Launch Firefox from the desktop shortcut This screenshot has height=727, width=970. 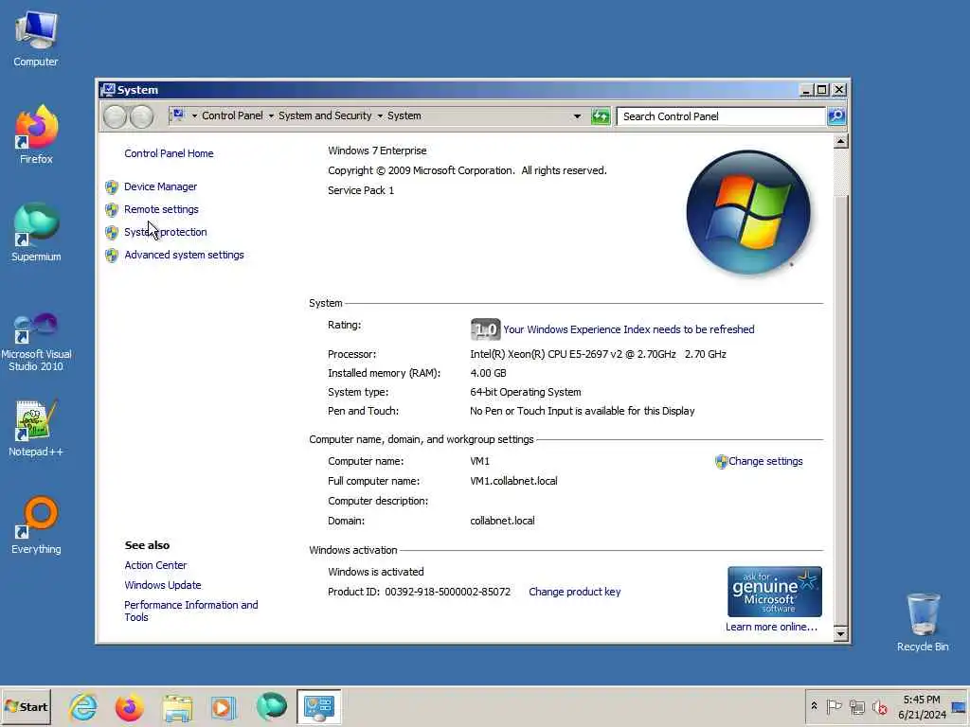pos(36,135)
